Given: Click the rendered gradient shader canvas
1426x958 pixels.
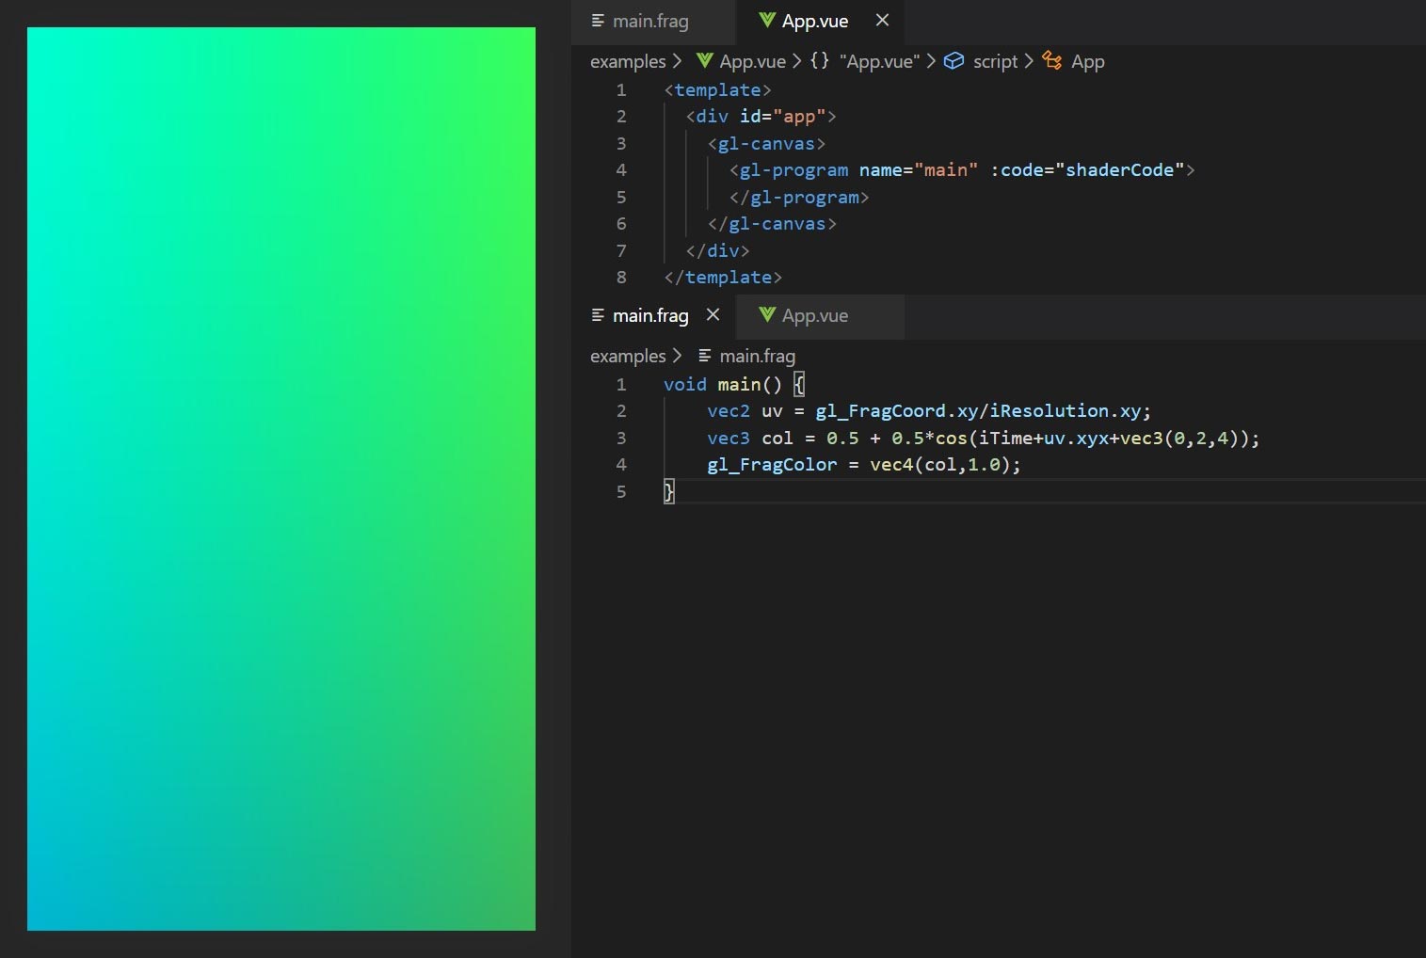Looking at the screenshot, I should 281,479.
